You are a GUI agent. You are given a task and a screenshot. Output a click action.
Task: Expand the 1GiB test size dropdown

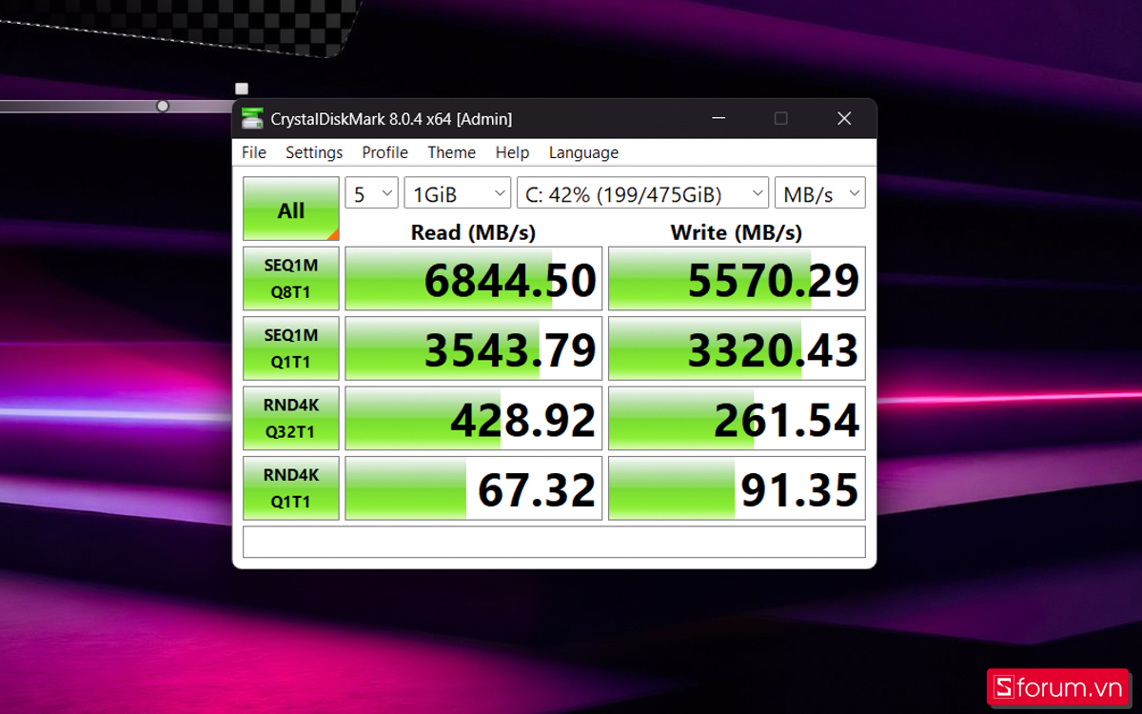[x=458, y=194]
